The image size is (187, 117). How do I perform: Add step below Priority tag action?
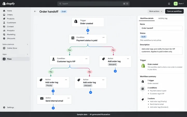pos(53,91)
